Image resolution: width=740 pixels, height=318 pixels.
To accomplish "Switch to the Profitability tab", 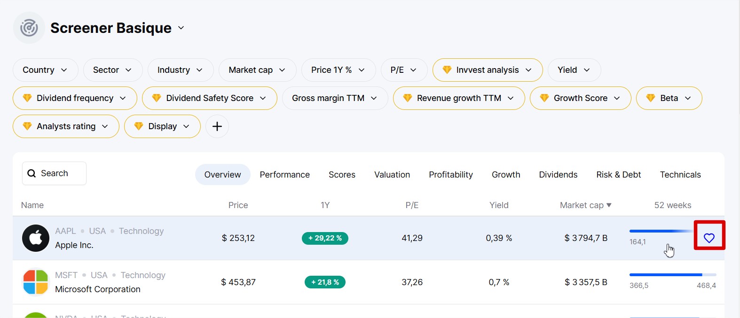I will 451,175.
